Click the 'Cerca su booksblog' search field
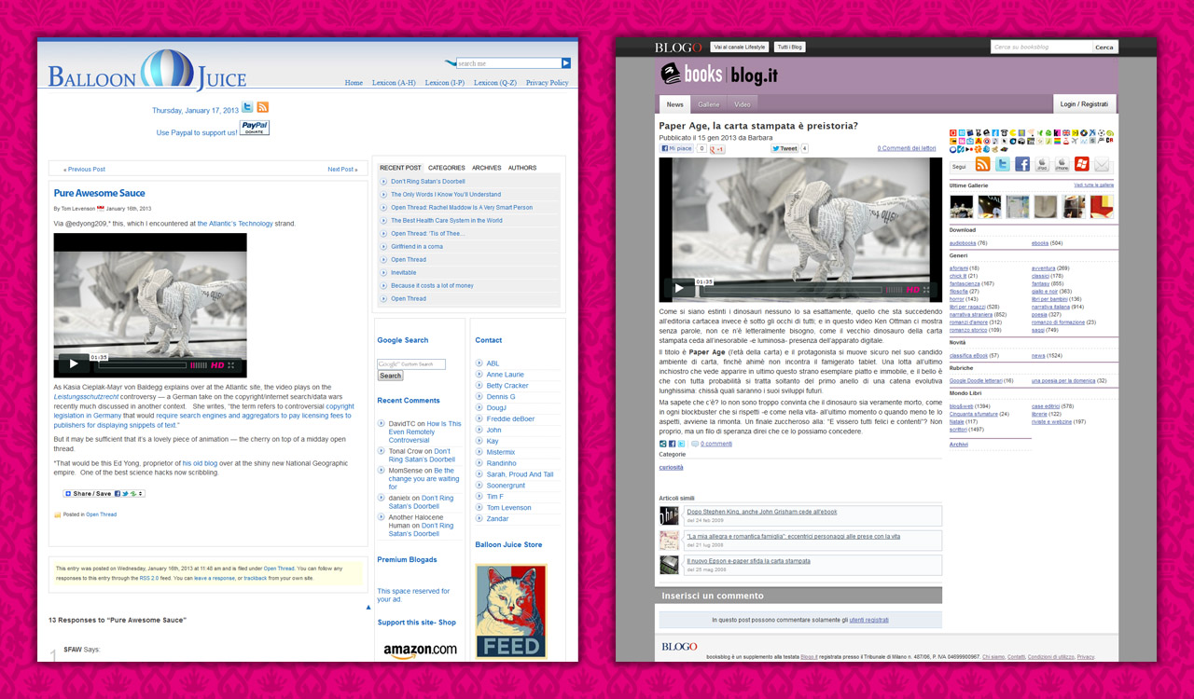 tap(1040, 47)
